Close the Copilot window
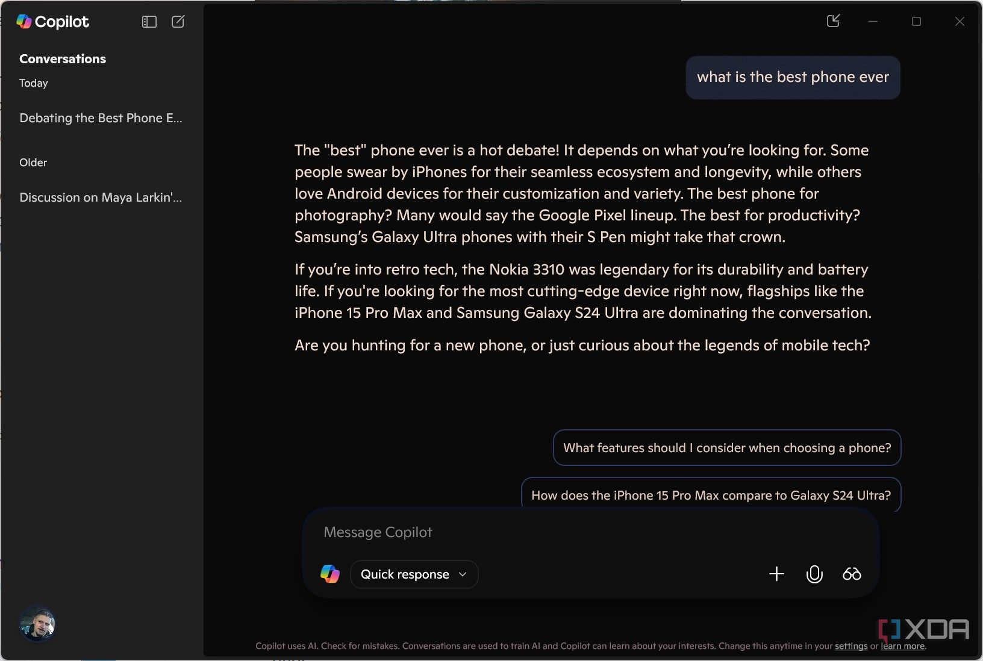The image size is (983, 661). (x=960, y=22)
